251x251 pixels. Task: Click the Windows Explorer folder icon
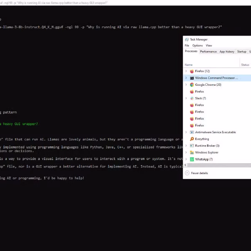pyautogui.click(x=192, y=153)
